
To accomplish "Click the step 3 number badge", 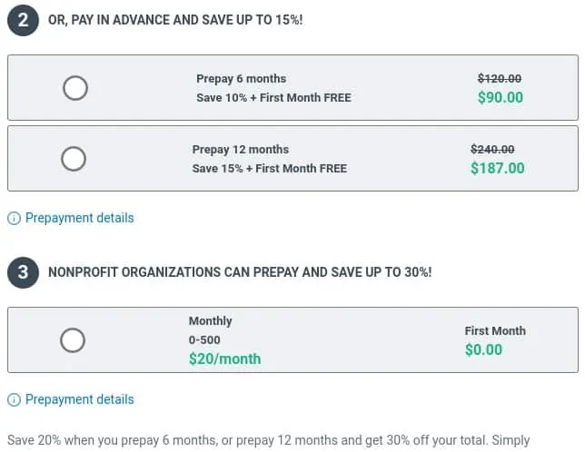I will click(23, 272).
